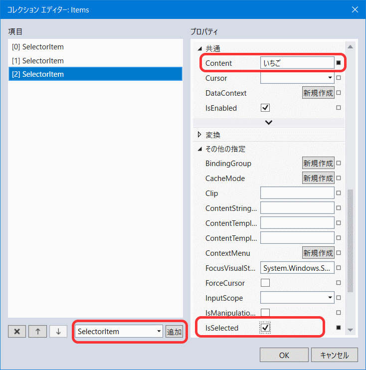
Task: Toggle the IsManipulationEnabled checkbox
Action: coord(265,313)
